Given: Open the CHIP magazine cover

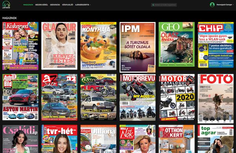Looking at the screenshot, I should [216, 45].
